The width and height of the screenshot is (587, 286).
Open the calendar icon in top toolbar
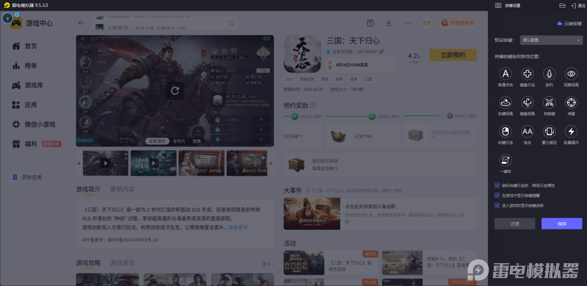(370, 23)
